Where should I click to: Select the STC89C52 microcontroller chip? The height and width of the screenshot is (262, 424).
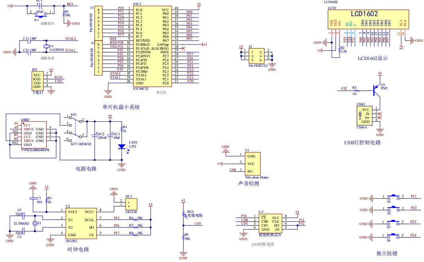pos(153,46)
